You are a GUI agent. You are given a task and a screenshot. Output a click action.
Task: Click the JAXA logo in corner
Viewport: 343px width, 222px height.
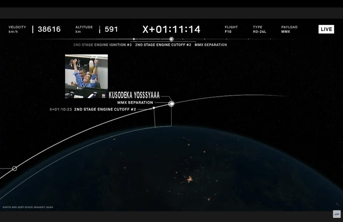pos(337,214)
